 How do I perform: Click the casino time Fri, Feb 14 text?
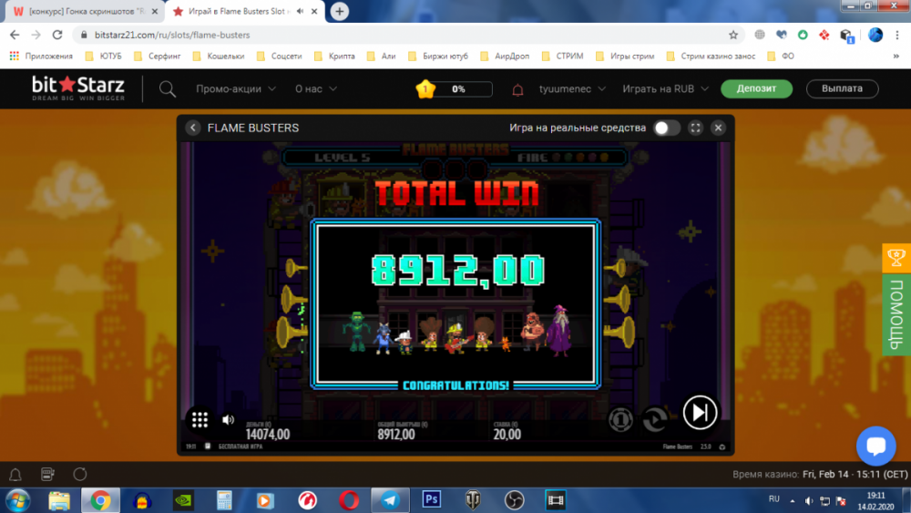[855, 474]
